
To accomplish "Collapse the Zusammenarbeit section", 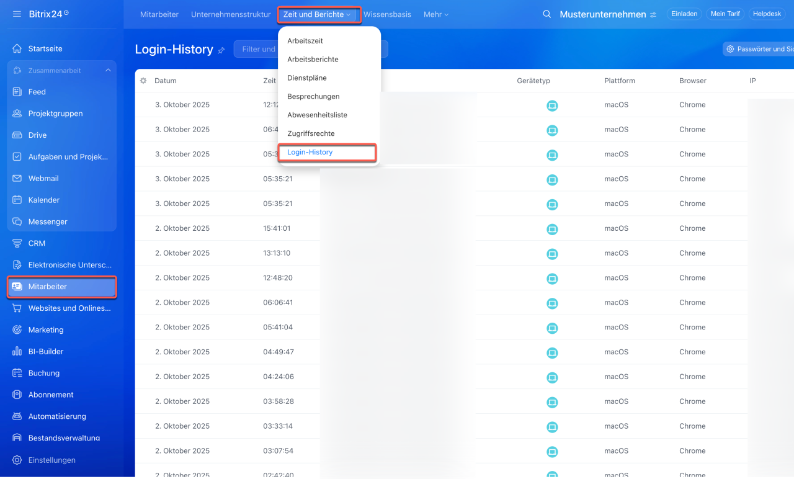I will click(x=108, y=71).
